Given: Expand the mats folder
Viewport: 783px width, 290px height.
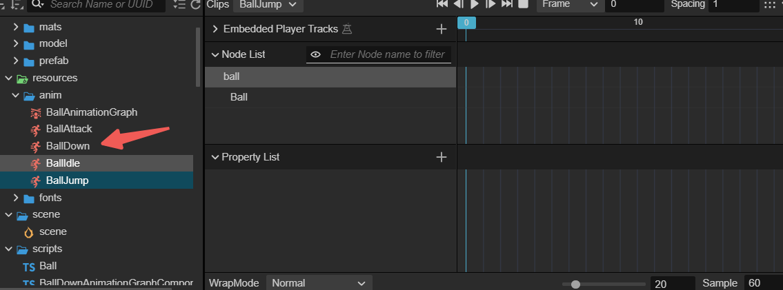Looking at the screenshot, I should click(16, 28).
